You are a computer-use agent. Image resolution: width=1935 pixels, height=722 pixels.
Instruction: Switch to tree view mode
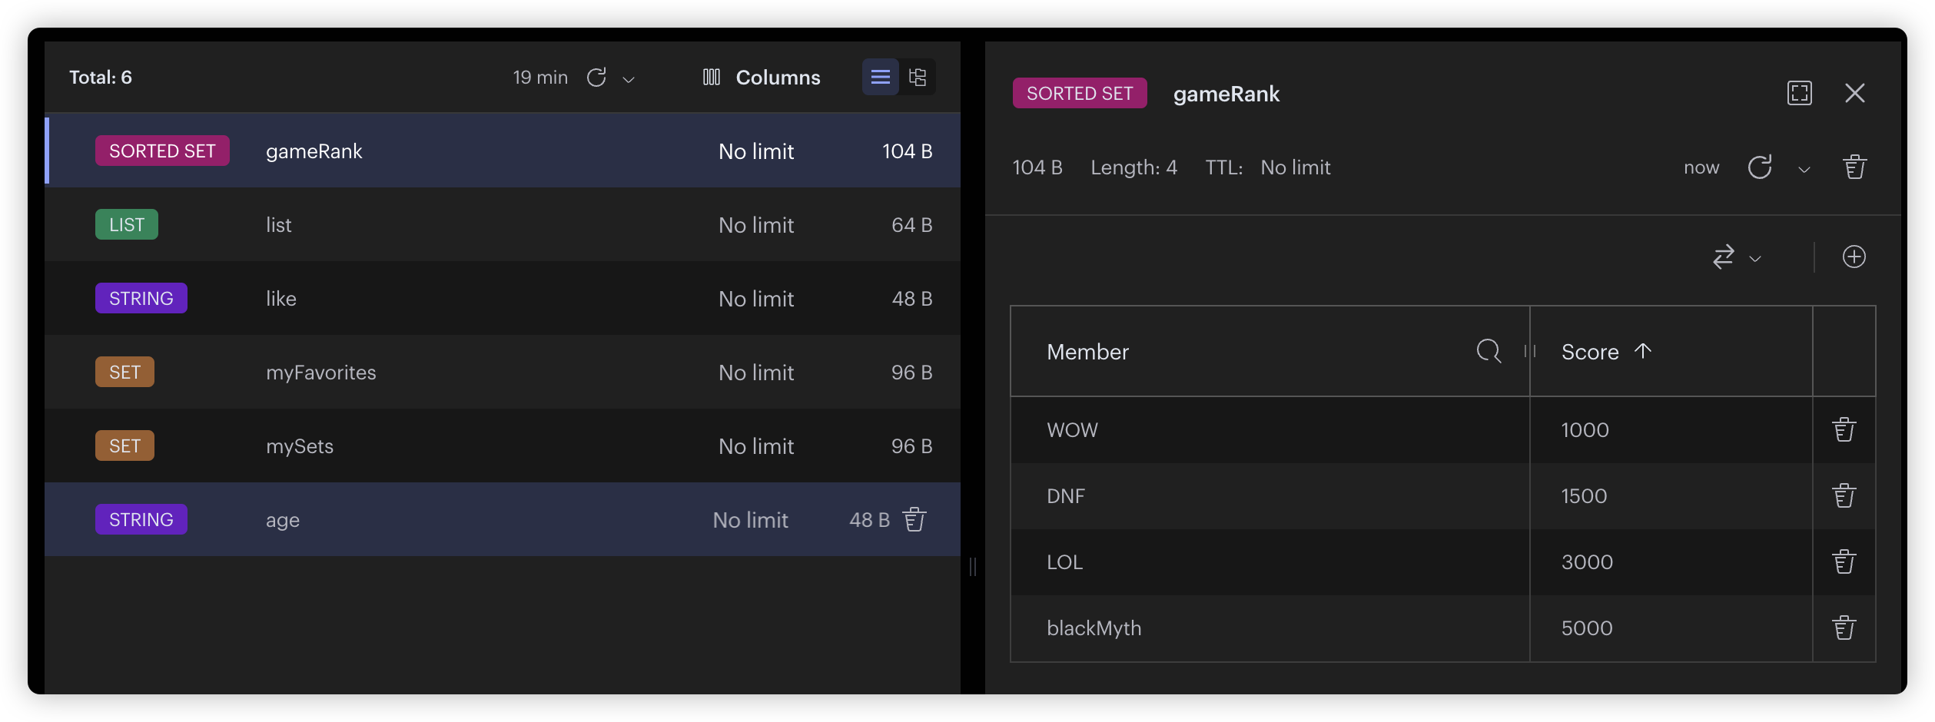point(918,78)
